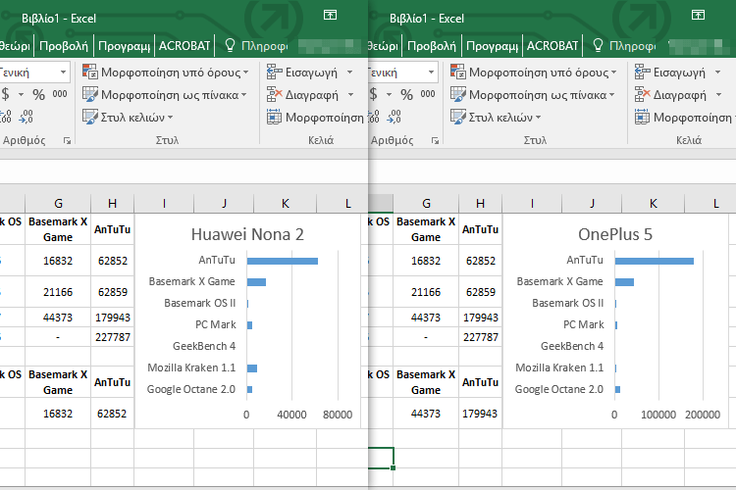736x490 pixels.
Task: Open $ currency arrow in OnePlus 5 window
Action: click(390, 95)
